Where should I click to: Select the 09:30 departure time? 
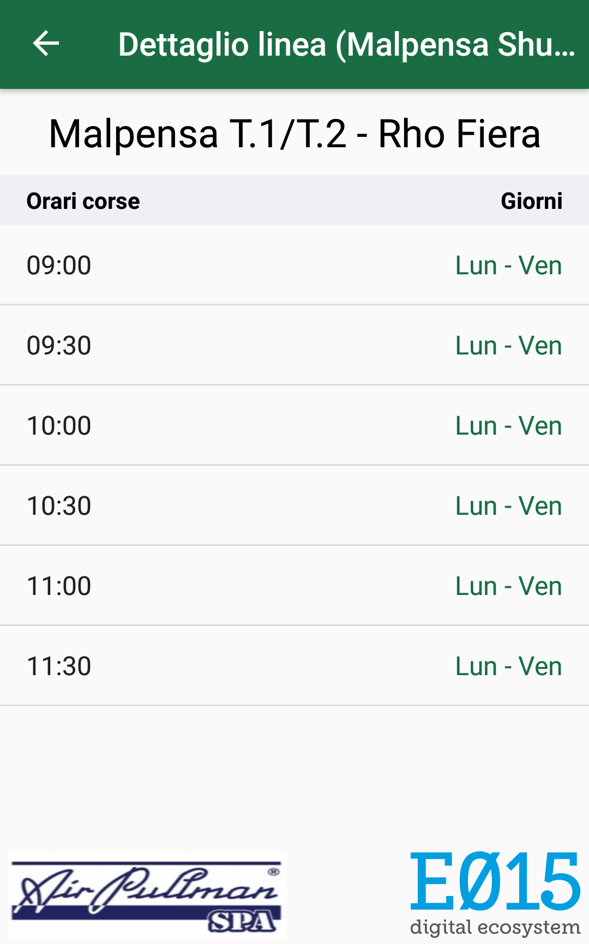[x=59, y=346]
